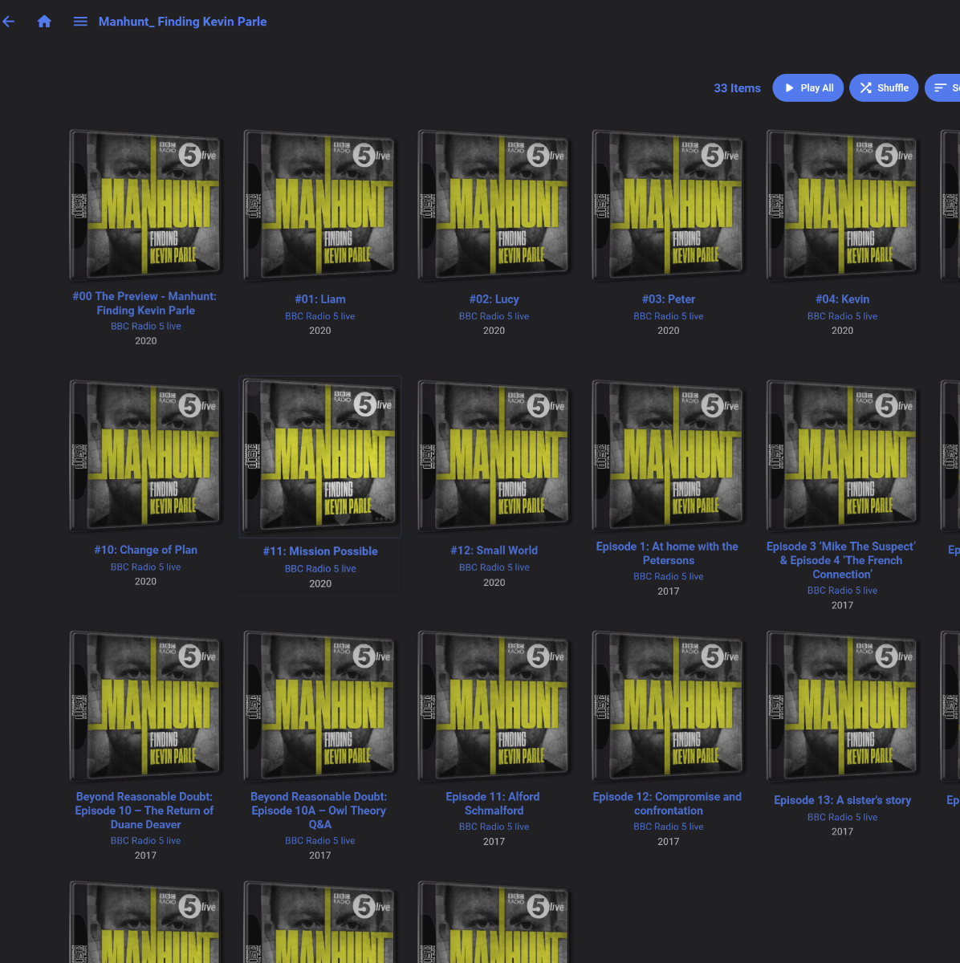
Task: Click 'Episode 1: At home with the Petersons' title
Action: coord(668,554)
